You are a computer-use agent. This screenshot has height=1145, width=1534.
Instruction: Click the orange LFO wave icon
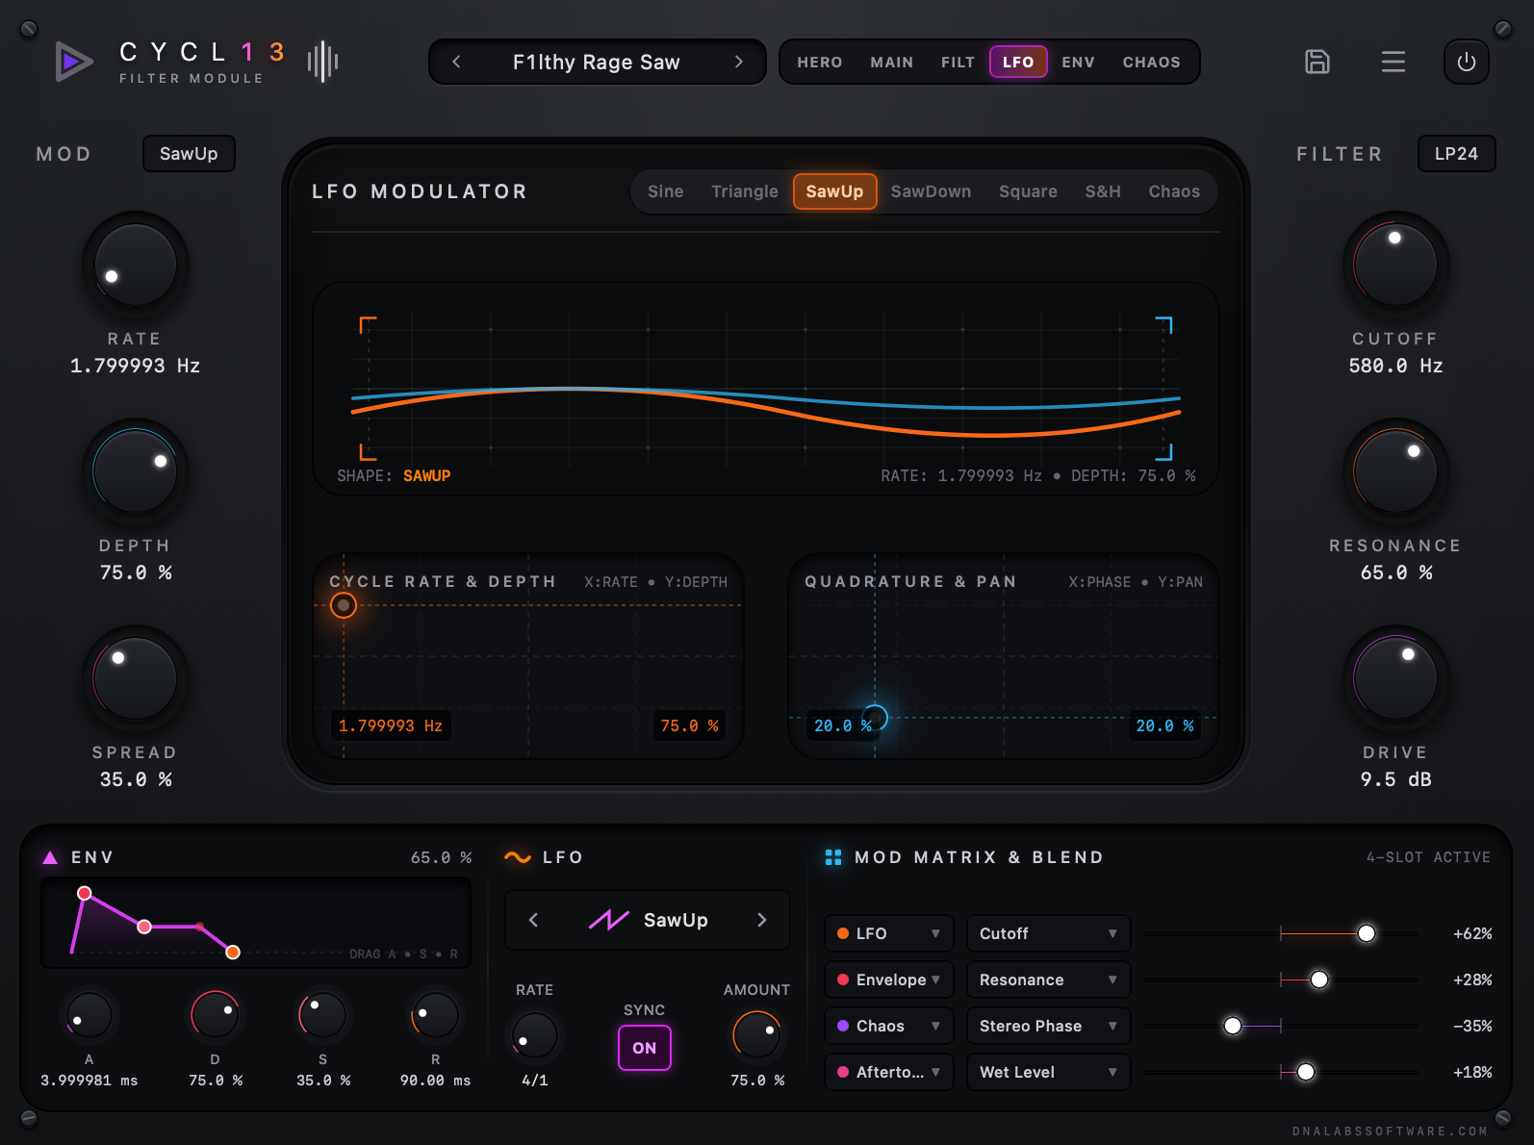(518, 857)
